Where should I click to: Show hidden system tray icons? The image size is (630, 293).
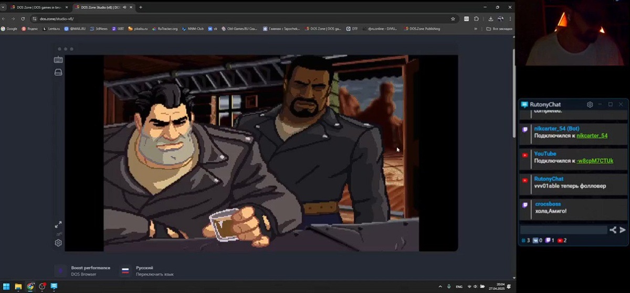440,287
